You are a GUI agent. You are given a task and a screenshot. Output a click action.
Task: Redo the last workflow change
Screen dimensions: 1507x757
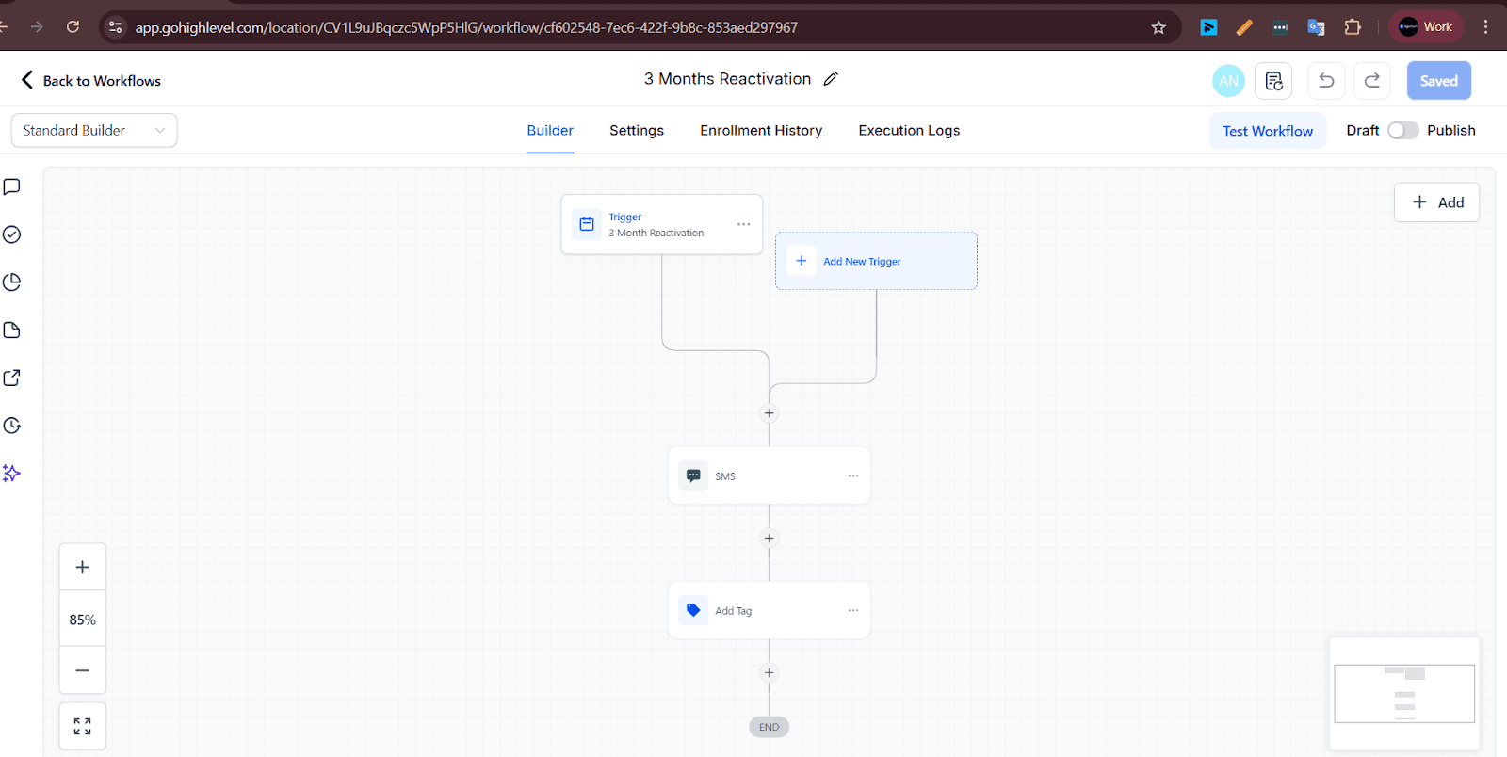tap(1372, 81)
